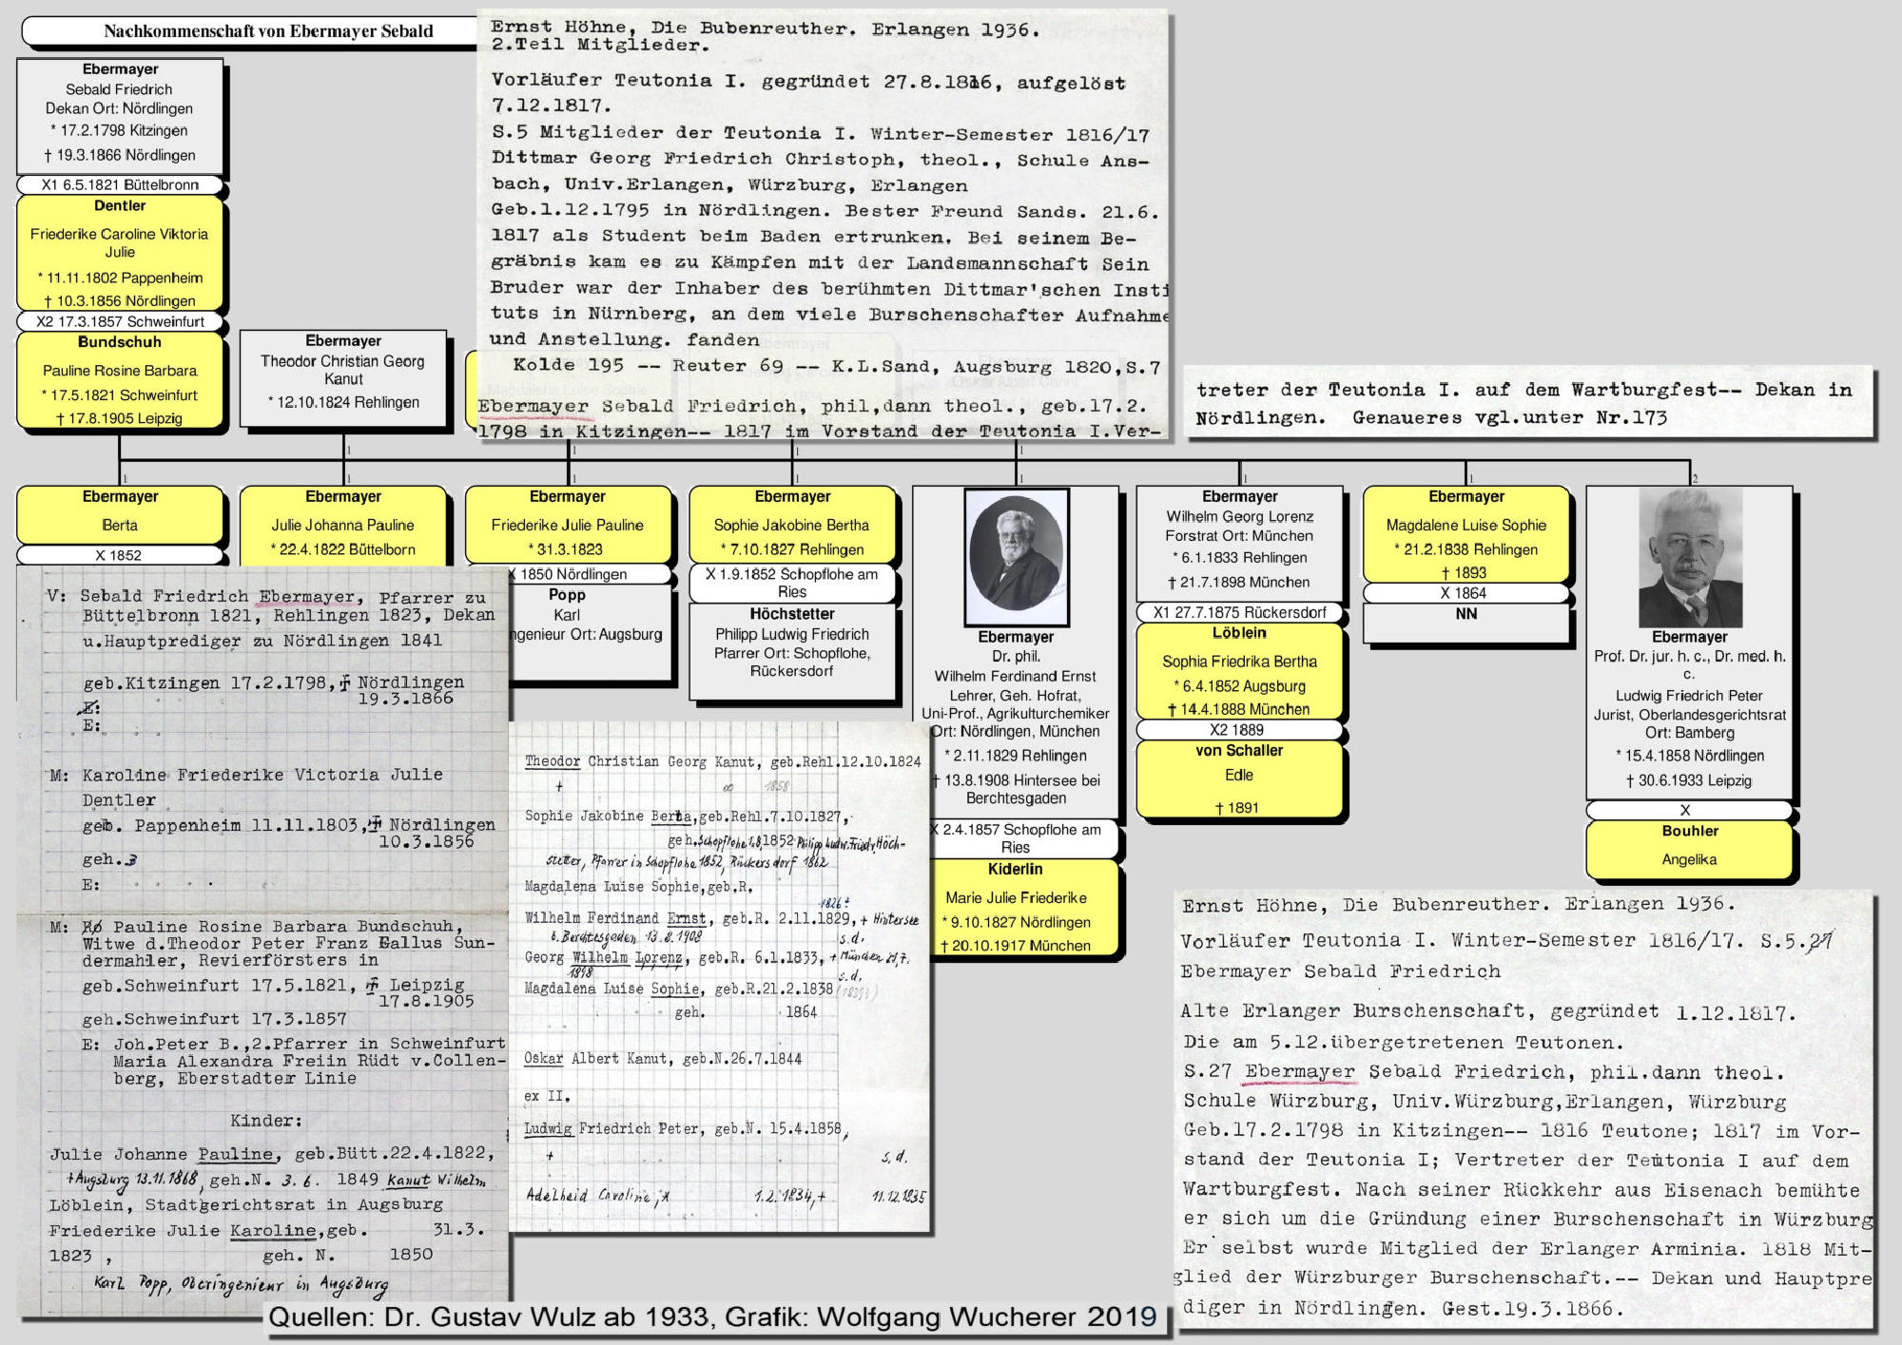The height and width of the screenshot is (1345, 1902).
Task: Select the Kiderlin Marie Julie Friederike box
Action: (1016, 907)
